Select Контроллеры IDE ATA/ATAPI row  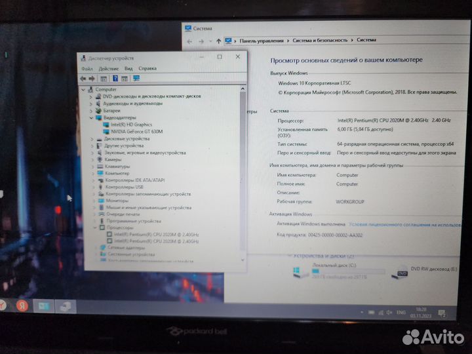click(x=135, y=180)
